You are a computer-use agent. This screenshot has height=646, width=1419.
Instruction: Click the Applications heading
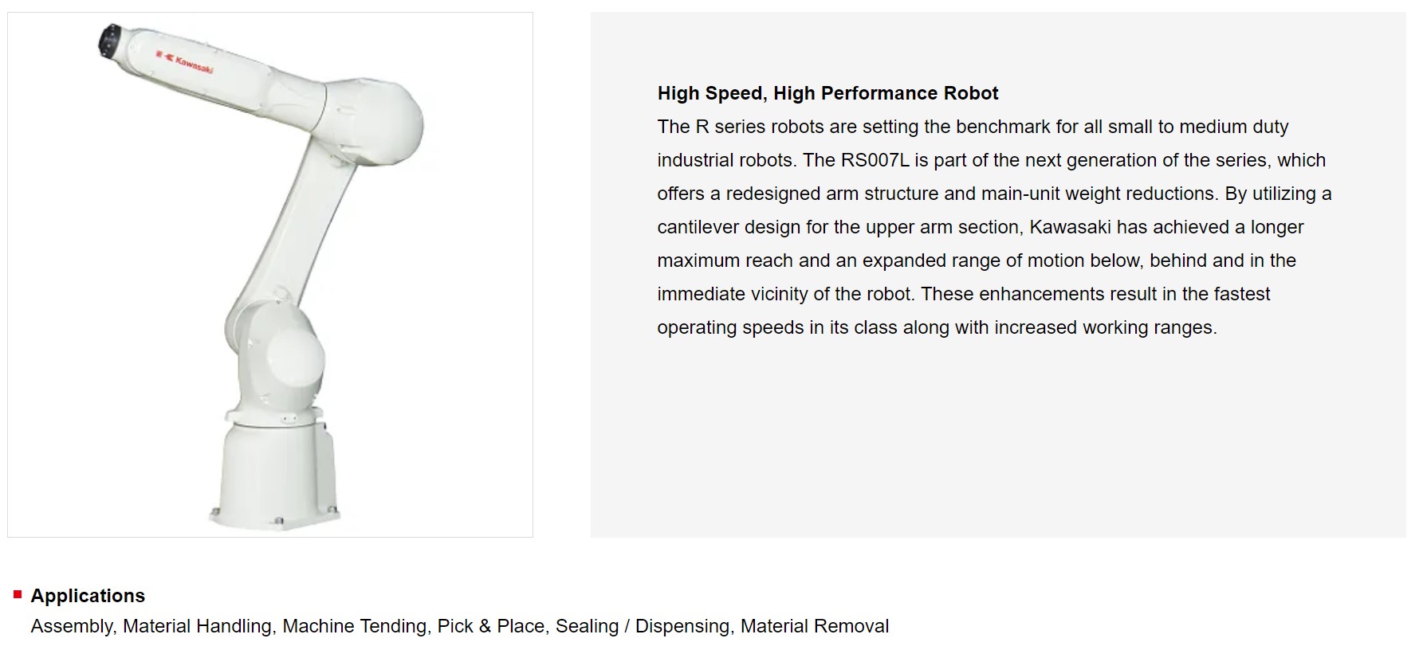(x=88, y=596)
